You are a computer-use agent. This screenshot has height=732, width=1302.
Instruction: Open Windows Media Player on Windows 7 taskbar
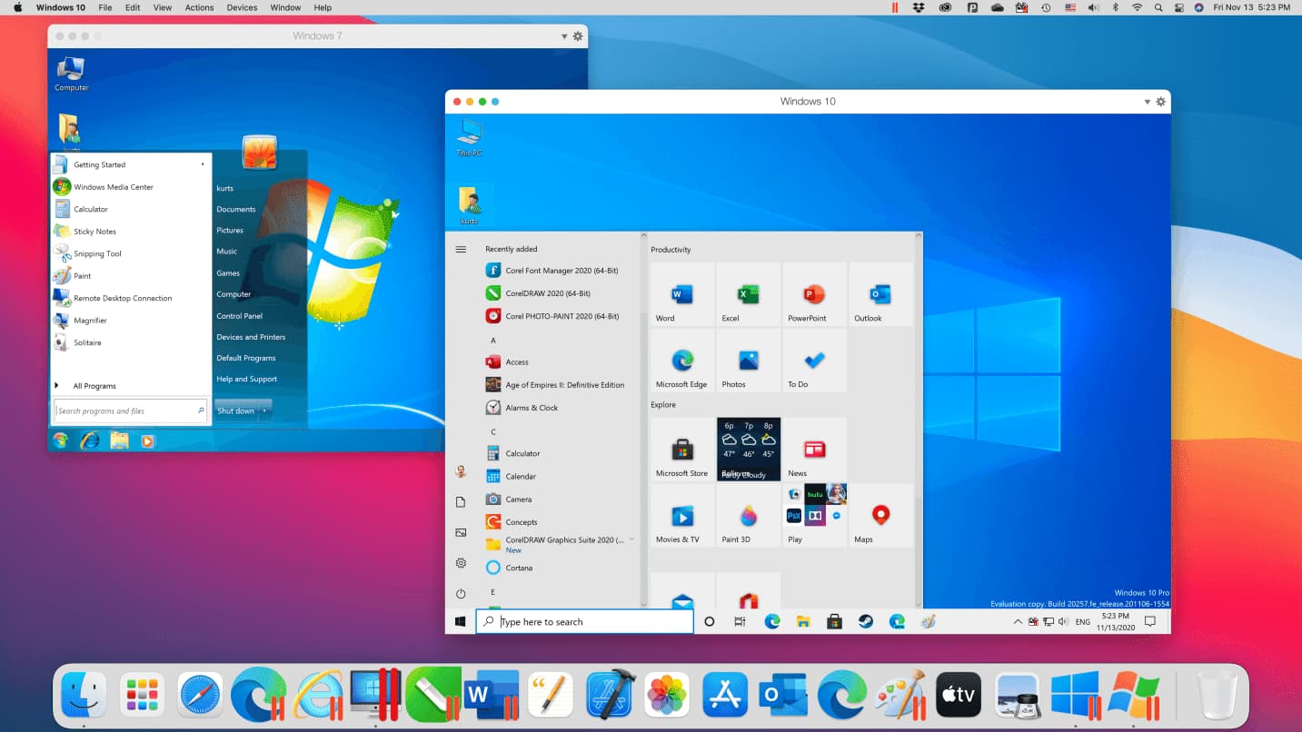click(147, 440)
